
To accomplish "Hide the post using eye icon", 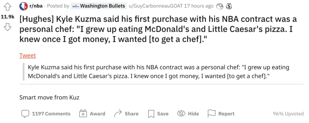I will click(x=181, y=114).
